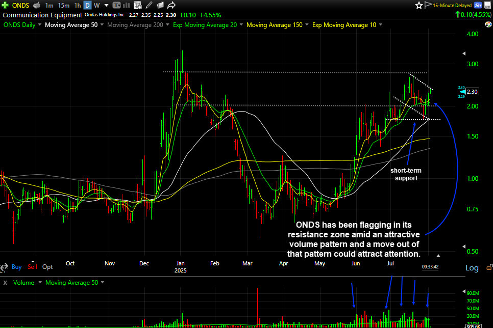Click the Buy button
Viewport: 493px width, 328px height.
coord(16,266)
